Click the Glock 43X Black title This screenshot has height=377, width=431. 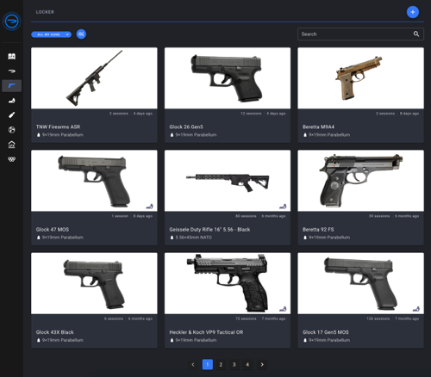pyautogui.click(x=55, y=332)
